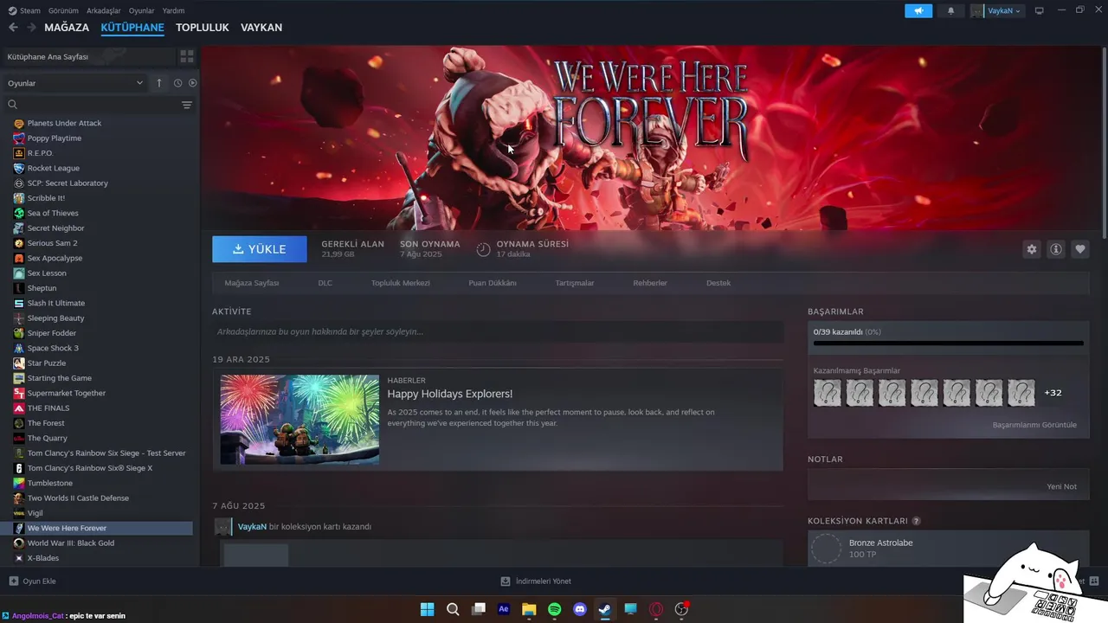Open After Effects from the taskbar
The height and width of the screenshot is (623, 1108).
pos(504,609)
